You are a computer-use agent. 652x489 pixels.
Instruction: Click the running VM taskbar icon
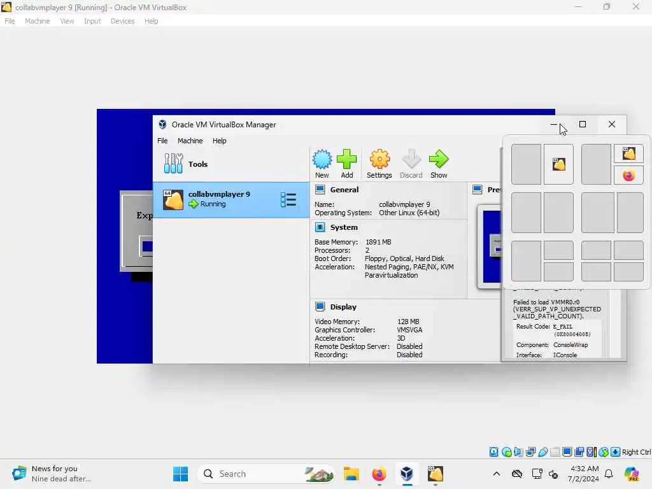click(x=436, y=474)
